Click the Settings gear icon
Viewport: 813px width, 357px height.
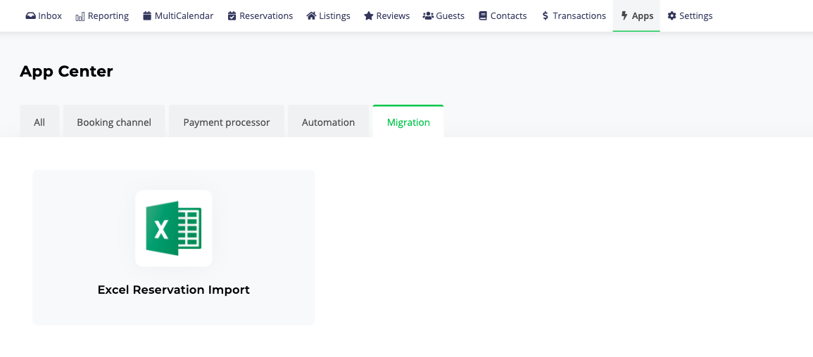click(672, 16)
